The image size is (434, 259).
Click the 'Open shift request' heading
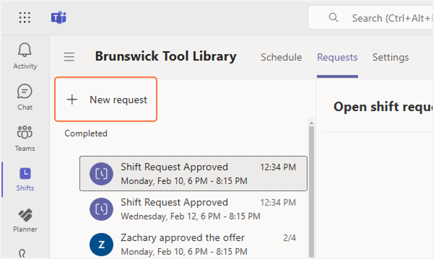click(x=383, y=107)
